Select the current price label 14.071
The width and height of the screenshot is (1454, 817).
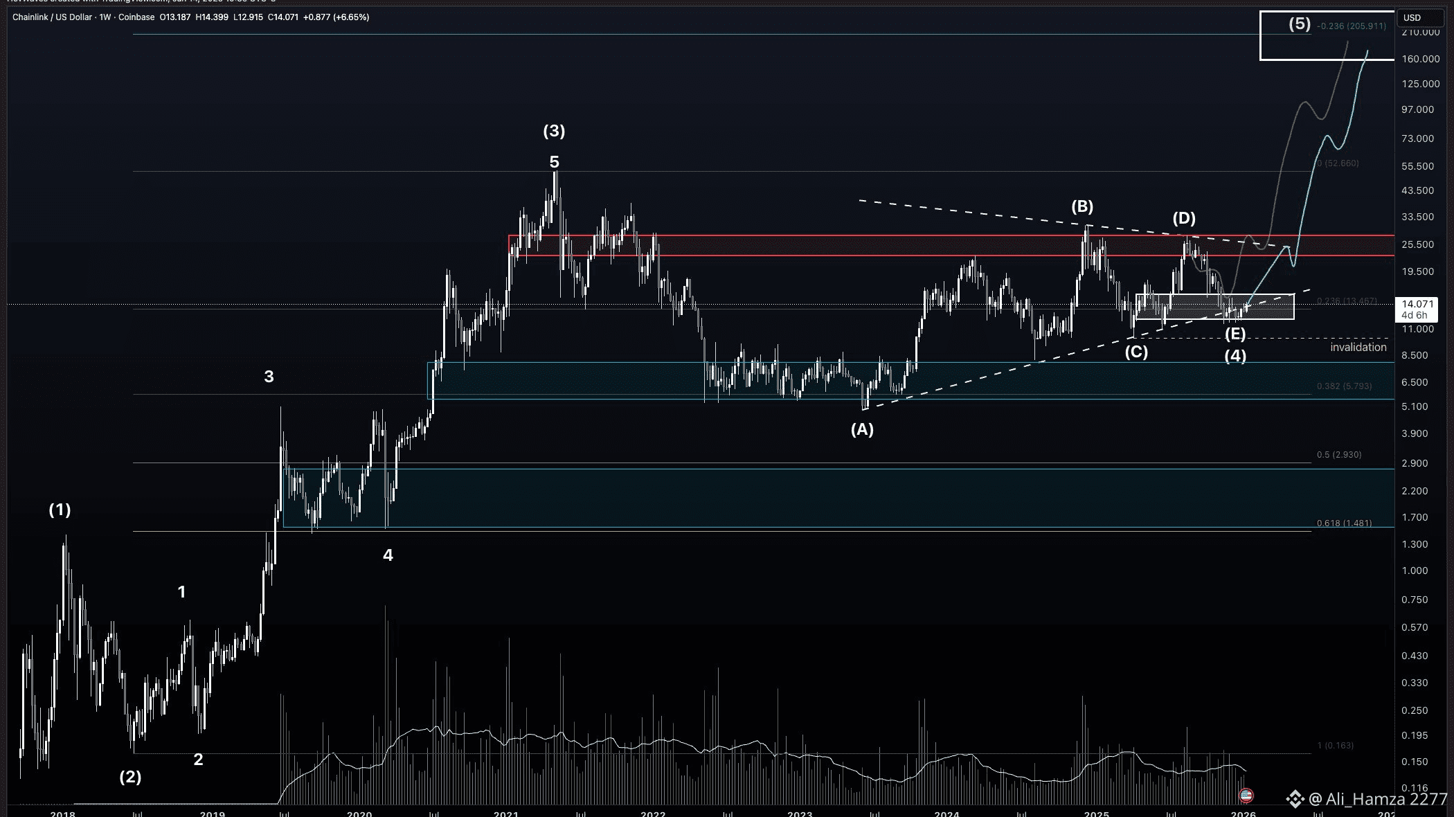(x=1417, y=304)
